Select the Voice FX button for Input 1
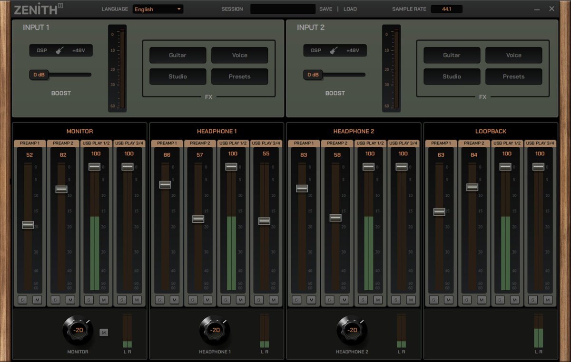571x362 pixels. 240,55
